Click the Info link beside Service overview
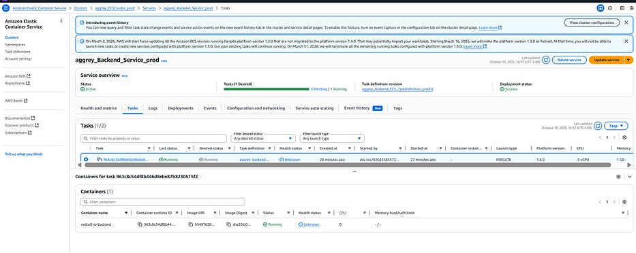636x253 pixels. (125, 75)
